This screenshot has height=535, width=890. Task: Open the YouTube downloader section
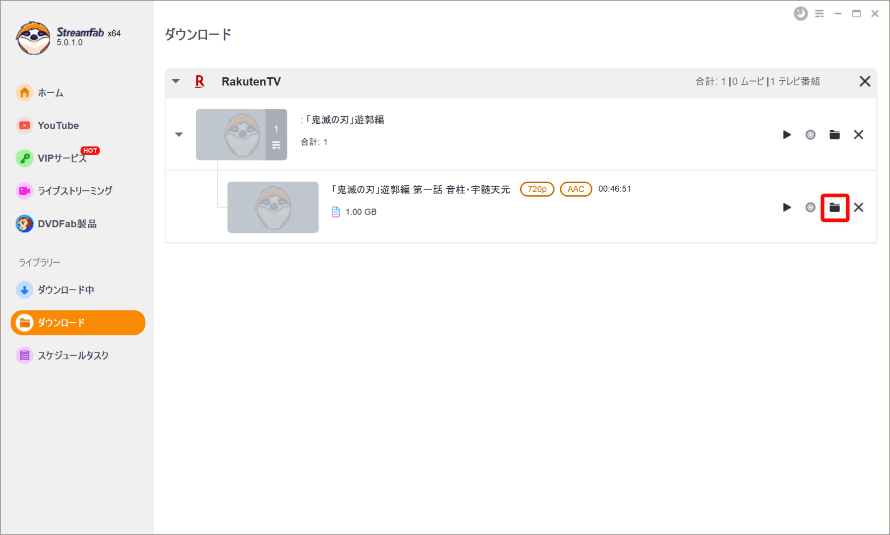point(58,125)
